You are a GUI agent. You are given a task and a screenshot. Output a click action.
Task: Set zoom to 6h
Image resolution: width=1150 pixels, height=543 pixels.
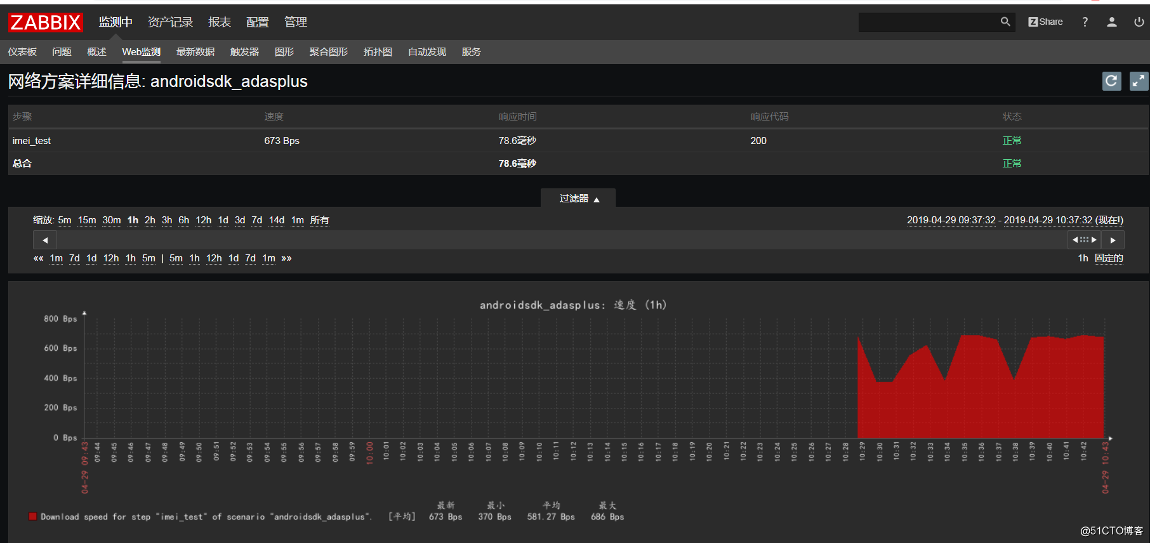pyautogui.click(x=183, y=220)
